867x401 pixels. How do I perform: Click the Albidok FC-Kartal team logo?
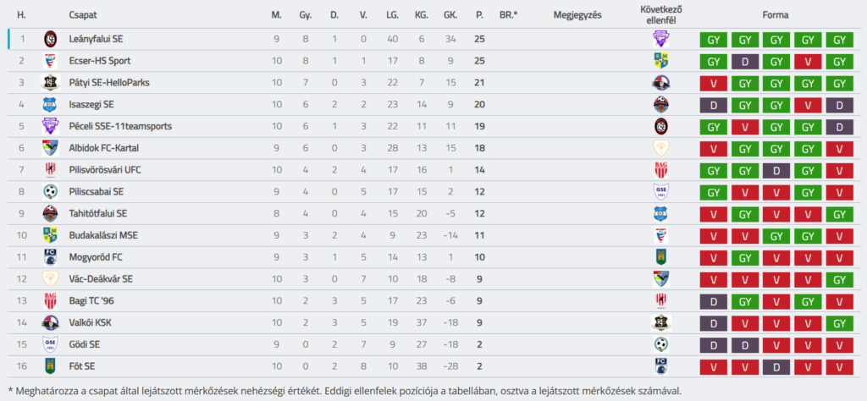click(x=50, y=148)
